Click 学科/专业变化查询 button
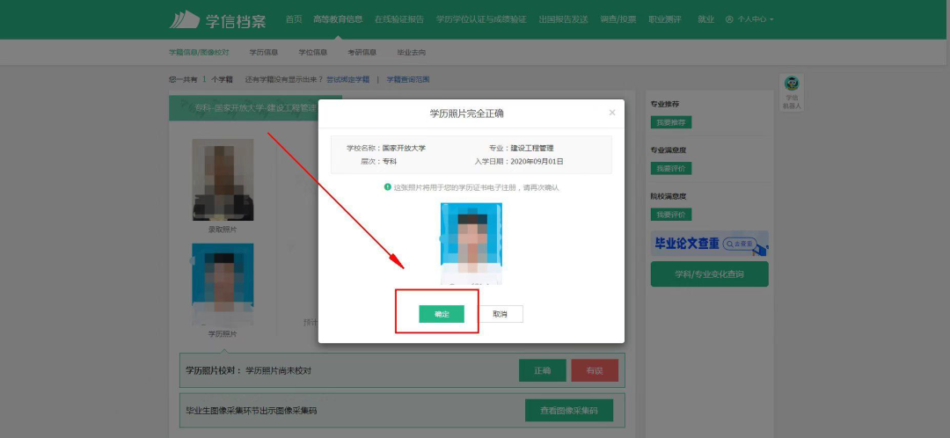This screenshot has height=438, width=950. coord(710,274)
